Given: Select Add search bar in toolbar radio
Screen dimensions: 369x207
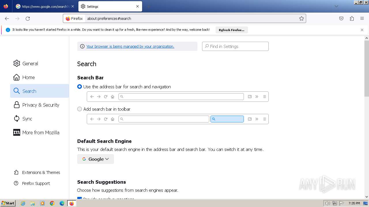Looking at the screenshot, I should tap(80, 109).
